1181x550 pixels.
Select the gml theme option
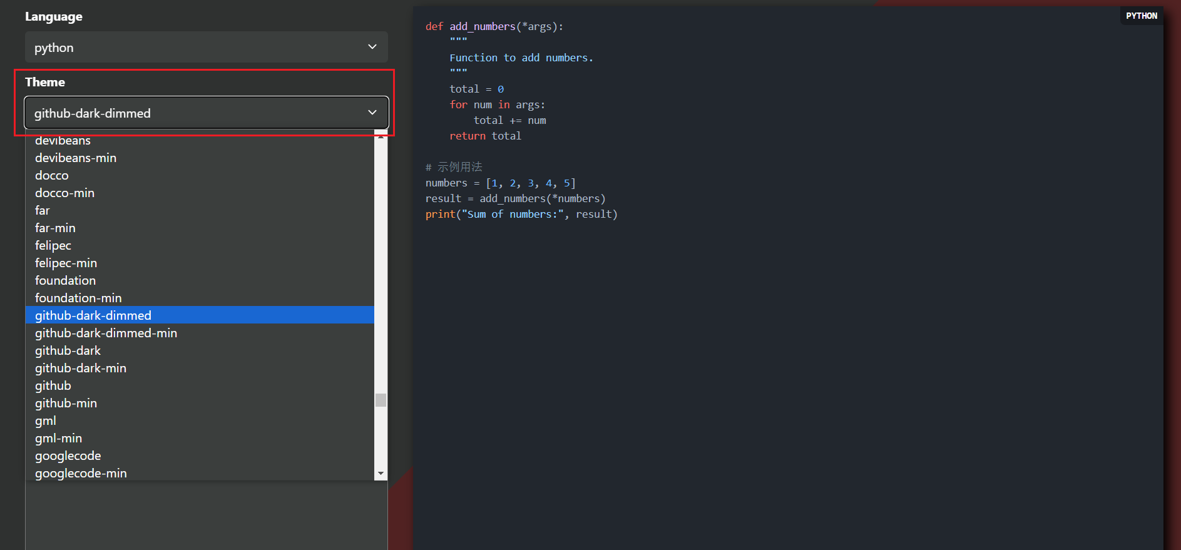[x=46, y=421]
